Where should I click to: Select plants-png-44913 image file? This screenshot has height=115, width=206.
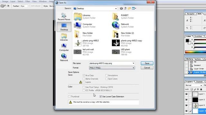click(x=86, y=43)
